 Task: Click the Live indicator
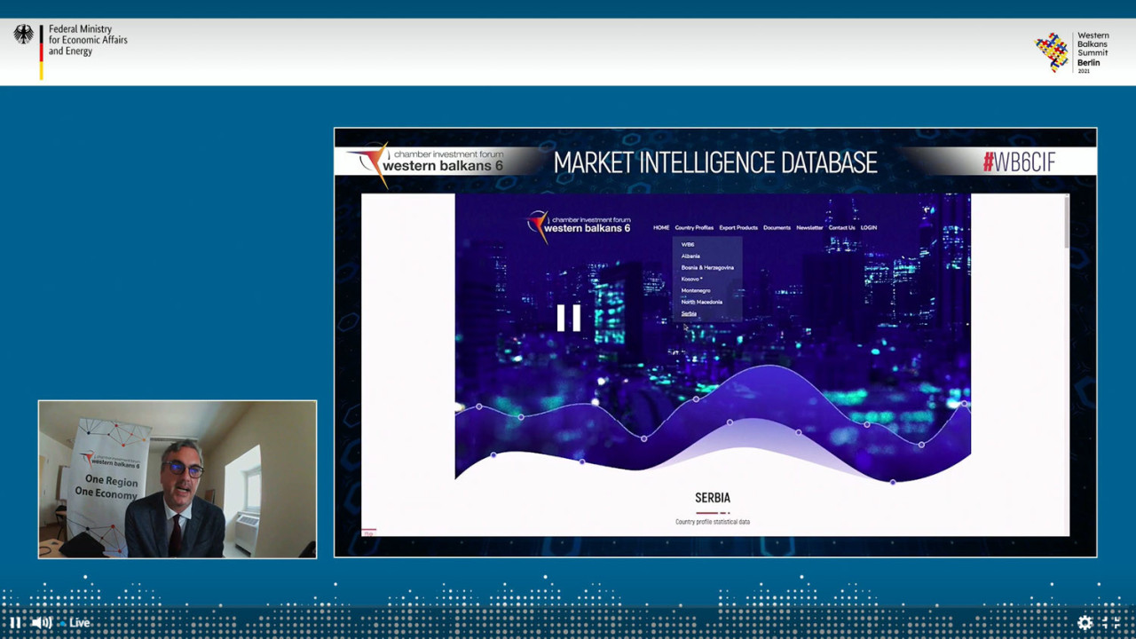80,623
